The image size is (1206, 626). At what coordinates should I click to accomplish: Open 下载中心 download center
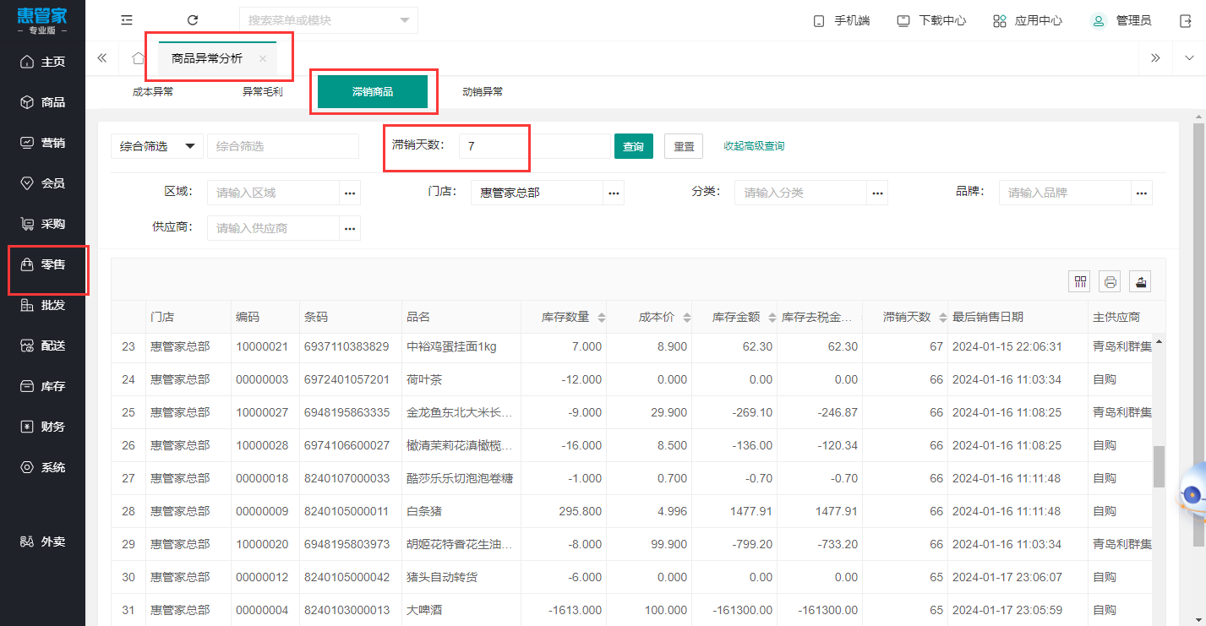pyautogui.click(x=931, y=20)
